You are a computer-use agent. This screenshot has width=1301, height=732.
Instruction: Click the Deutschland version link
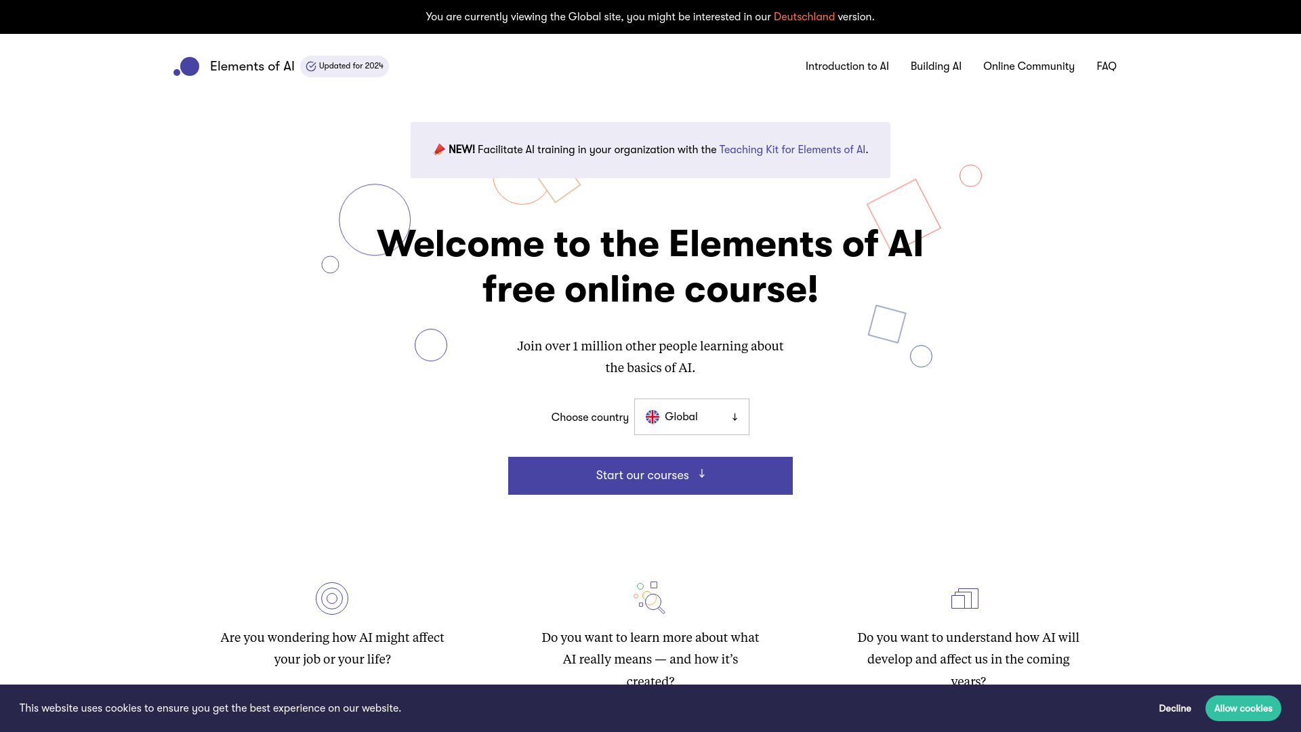[803, 16]
